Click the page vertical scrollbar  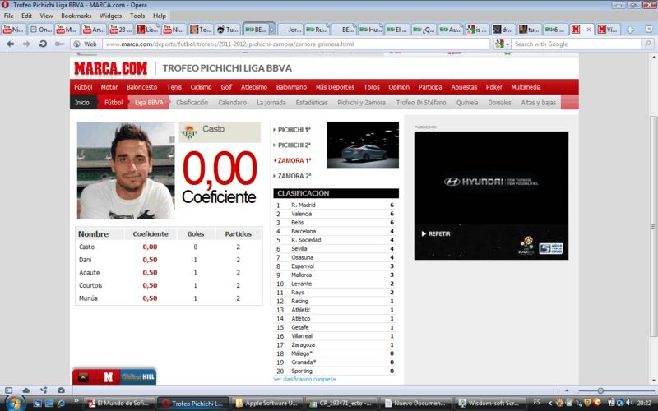653,227
